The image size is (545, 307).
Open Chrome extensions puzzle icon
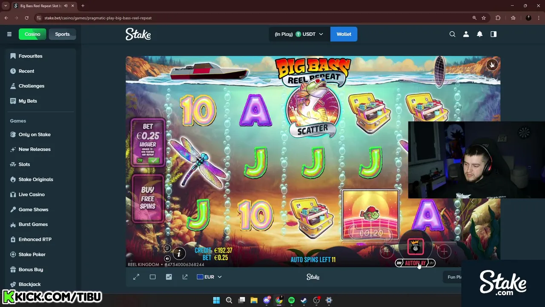pyautogui.click(x=498, y=18)
